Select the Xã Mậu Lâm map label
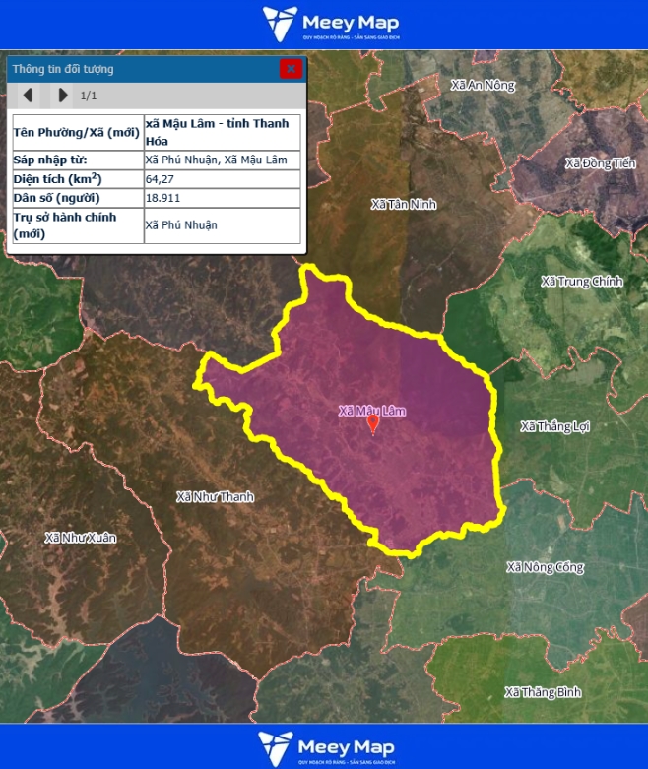648x769 pixels. point(371,411)
